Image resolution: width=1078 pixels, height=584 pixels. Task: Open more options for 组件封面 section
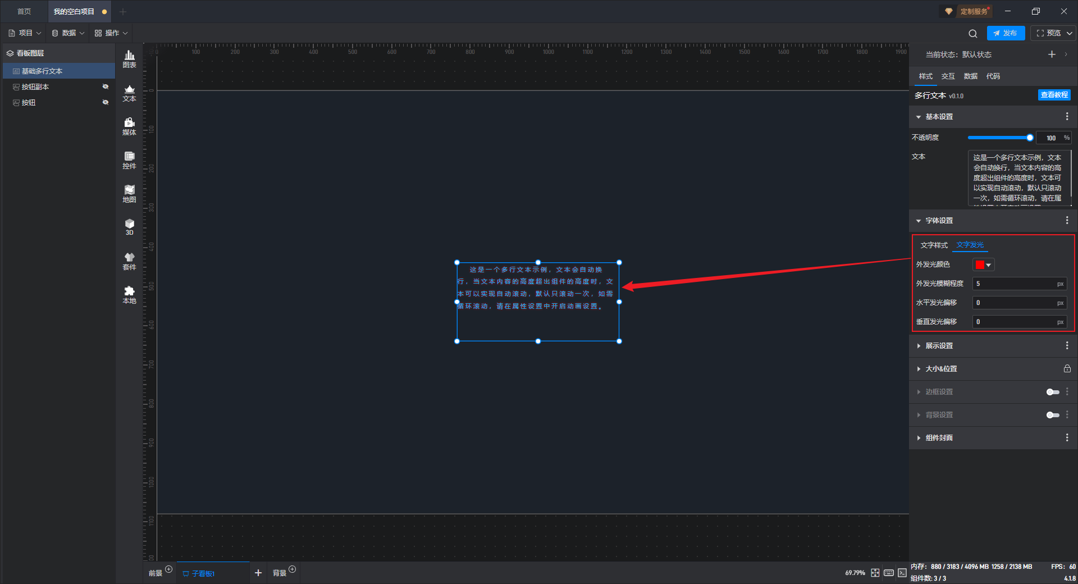[1067, 437]
